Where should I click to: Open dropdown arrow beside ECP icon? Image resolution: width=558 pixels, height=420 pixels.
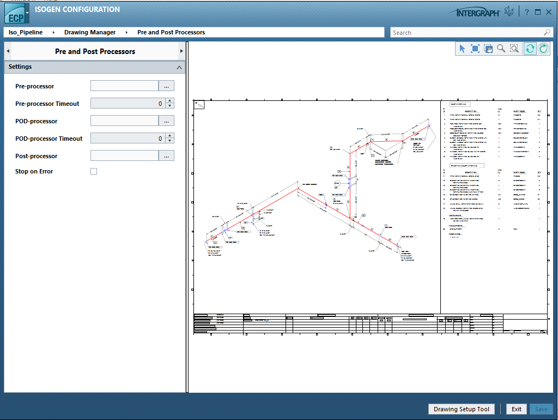coord(27,13)
